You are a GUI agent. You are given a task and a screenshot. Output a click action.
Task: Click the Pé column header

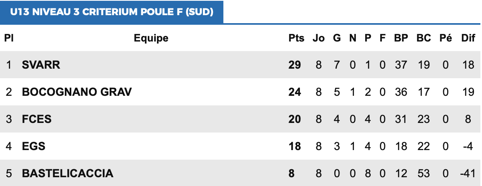tap(446, 38)
